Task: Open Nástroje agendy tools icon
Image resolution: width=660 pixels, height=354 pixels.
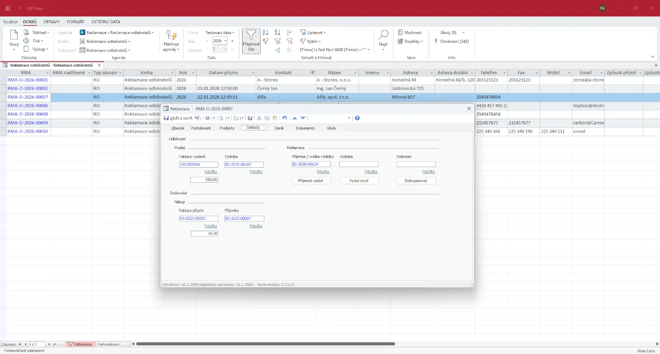Action: pyautogui.click(x=171, y=41)
